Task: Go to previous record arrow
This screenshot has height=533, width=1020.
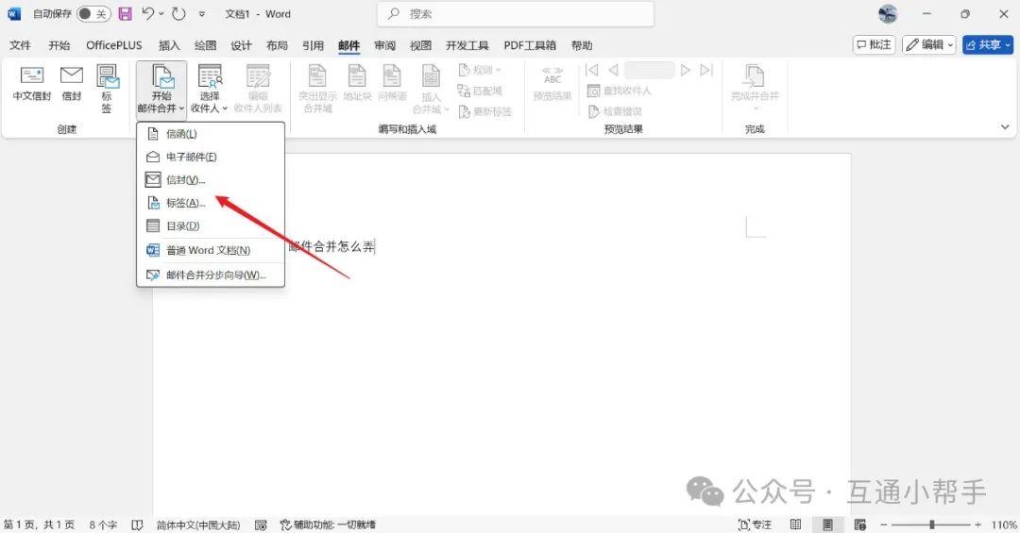Action: click(x=613, y=70)
